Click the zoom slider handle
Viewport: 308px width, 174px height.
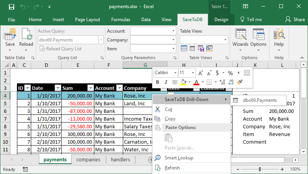point(260,169)
